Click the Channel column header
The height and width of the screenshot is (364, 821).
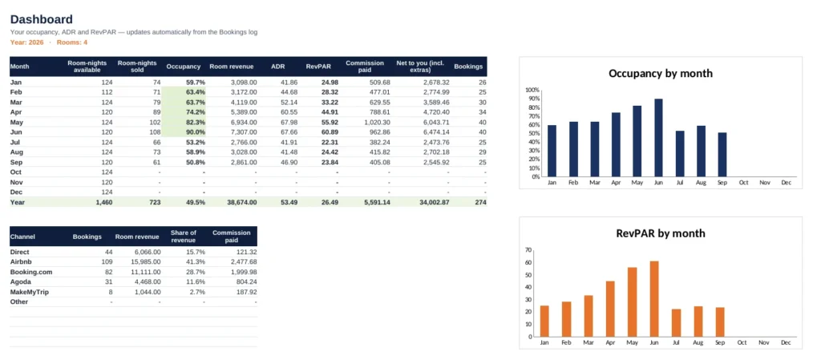click(x=22, y=237)
